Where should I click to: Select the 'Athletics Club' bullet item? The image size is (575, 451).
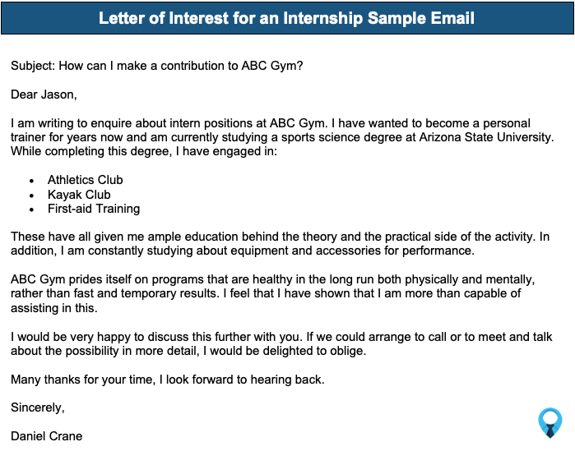85,180
